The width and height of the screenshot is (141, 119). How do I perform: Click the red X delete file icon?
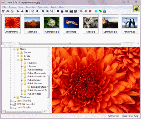coord(8,11)
